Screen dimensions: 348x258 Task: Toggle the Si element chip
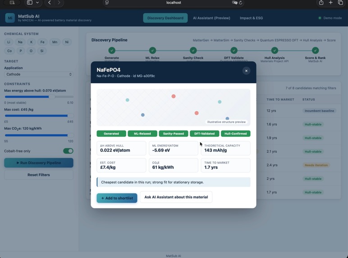[42, 51]
